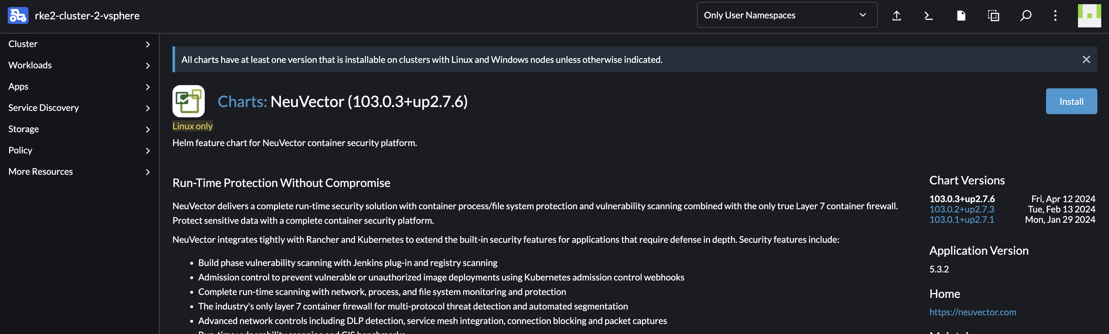Open the user avatar menu
This screenshot has height=334, width=1109.
1089,15
